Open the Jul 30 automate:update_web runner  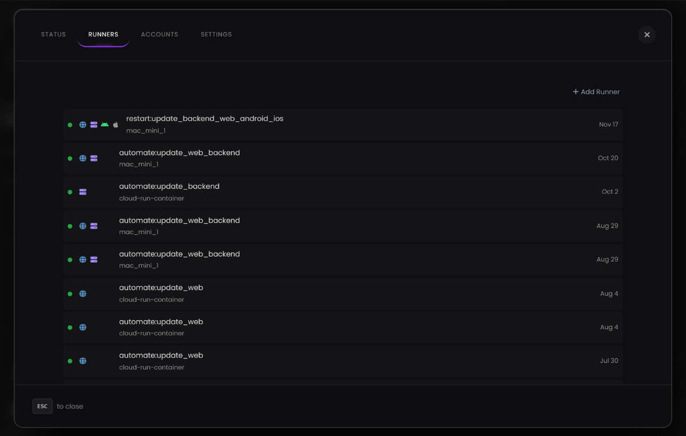click(x=342, y=361)
